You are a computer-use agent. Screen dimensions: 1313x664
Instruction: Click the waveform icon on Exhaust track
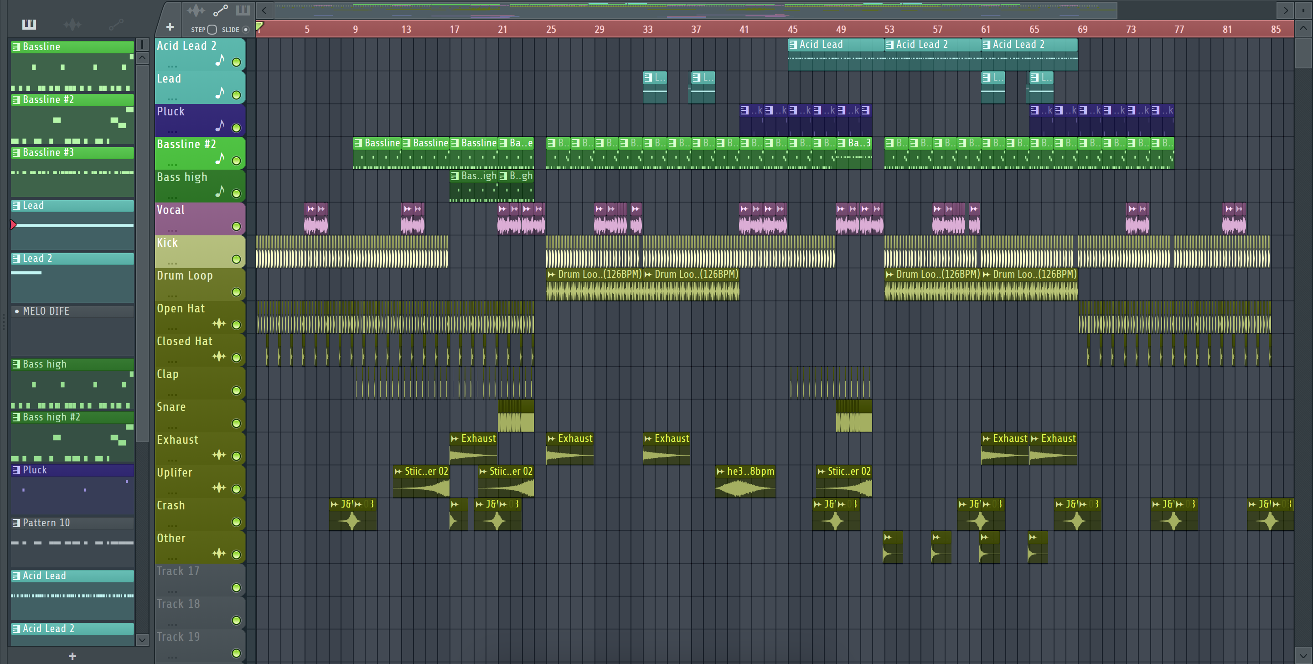(219, 454)
